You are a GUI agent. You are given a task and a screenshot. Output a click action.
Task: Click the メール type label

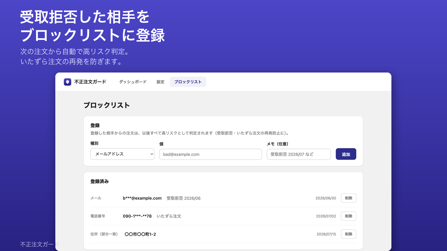coord(96,198)
